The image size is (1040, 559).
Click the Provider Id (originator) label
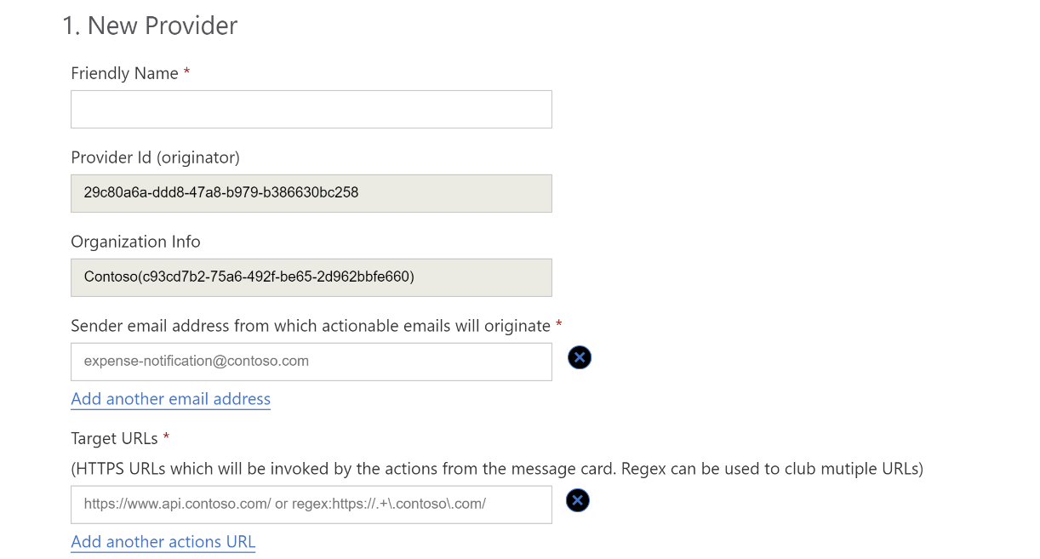tap(155, 157)
